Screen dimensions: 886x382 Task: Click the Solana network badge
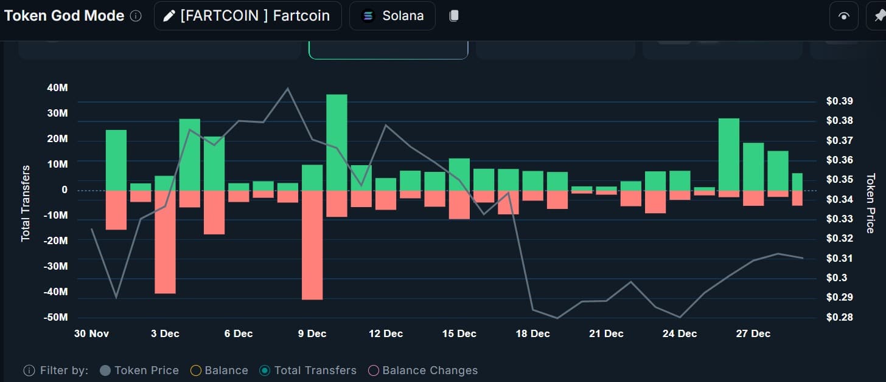pyautogui.click(x=392, y=16)
